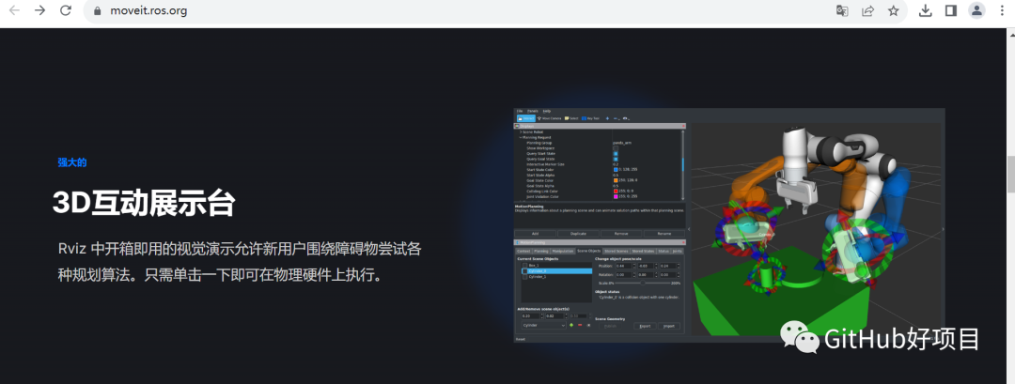
Task: Open the Cylinder shape dropdown
Action: [x=544, y=325]
